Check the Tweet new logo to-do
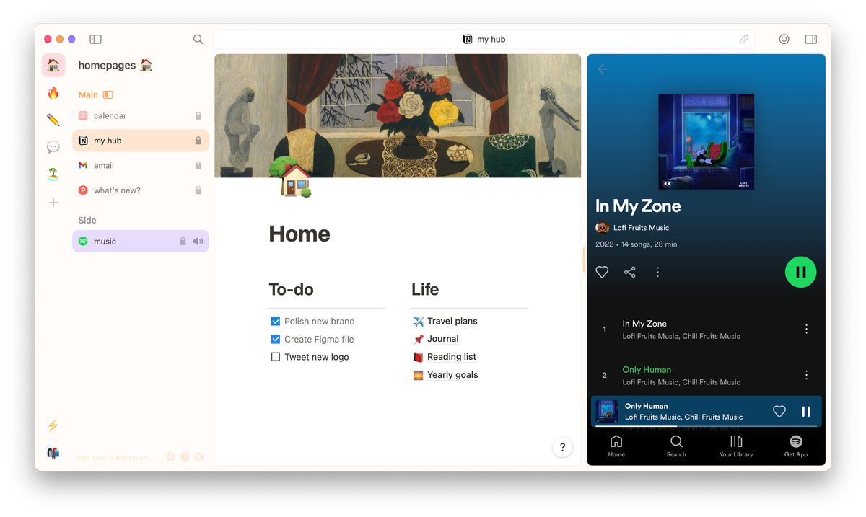This screenshot has height=517, width=866. tap(276, 357)
